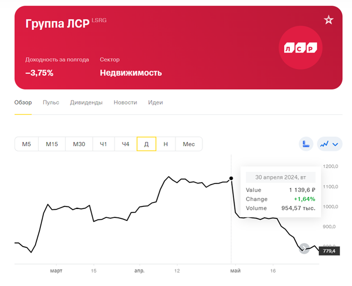
Task: Select the Д daily timeframe
Action: (146, 144)
